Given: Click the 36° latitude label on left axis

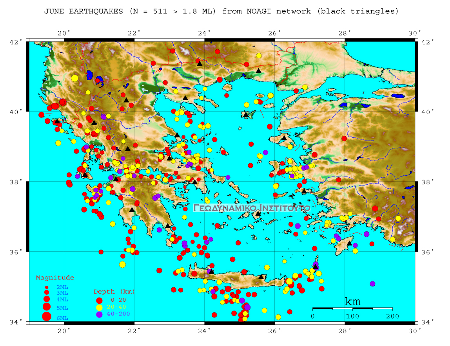Looking at the screenshot, I should click(16, 252).
